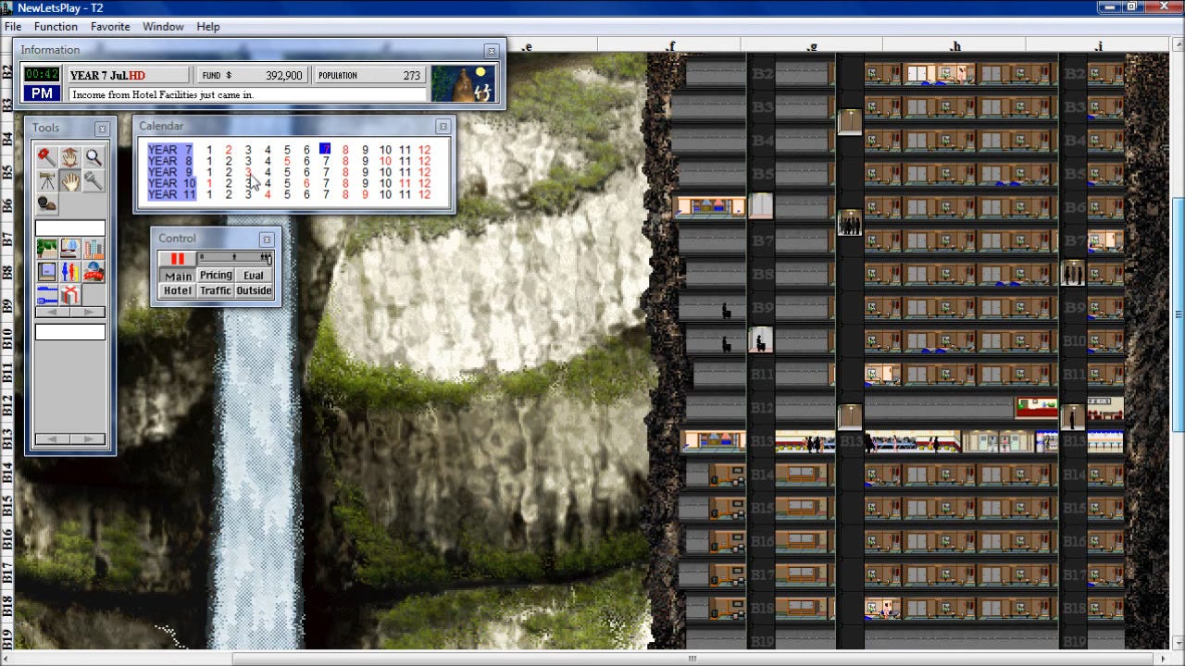This screenshot has height=666, width=1185.
Task: Click the vertical scrollbar thumb
Action: pyautogui.click(x=1178, y=314)
